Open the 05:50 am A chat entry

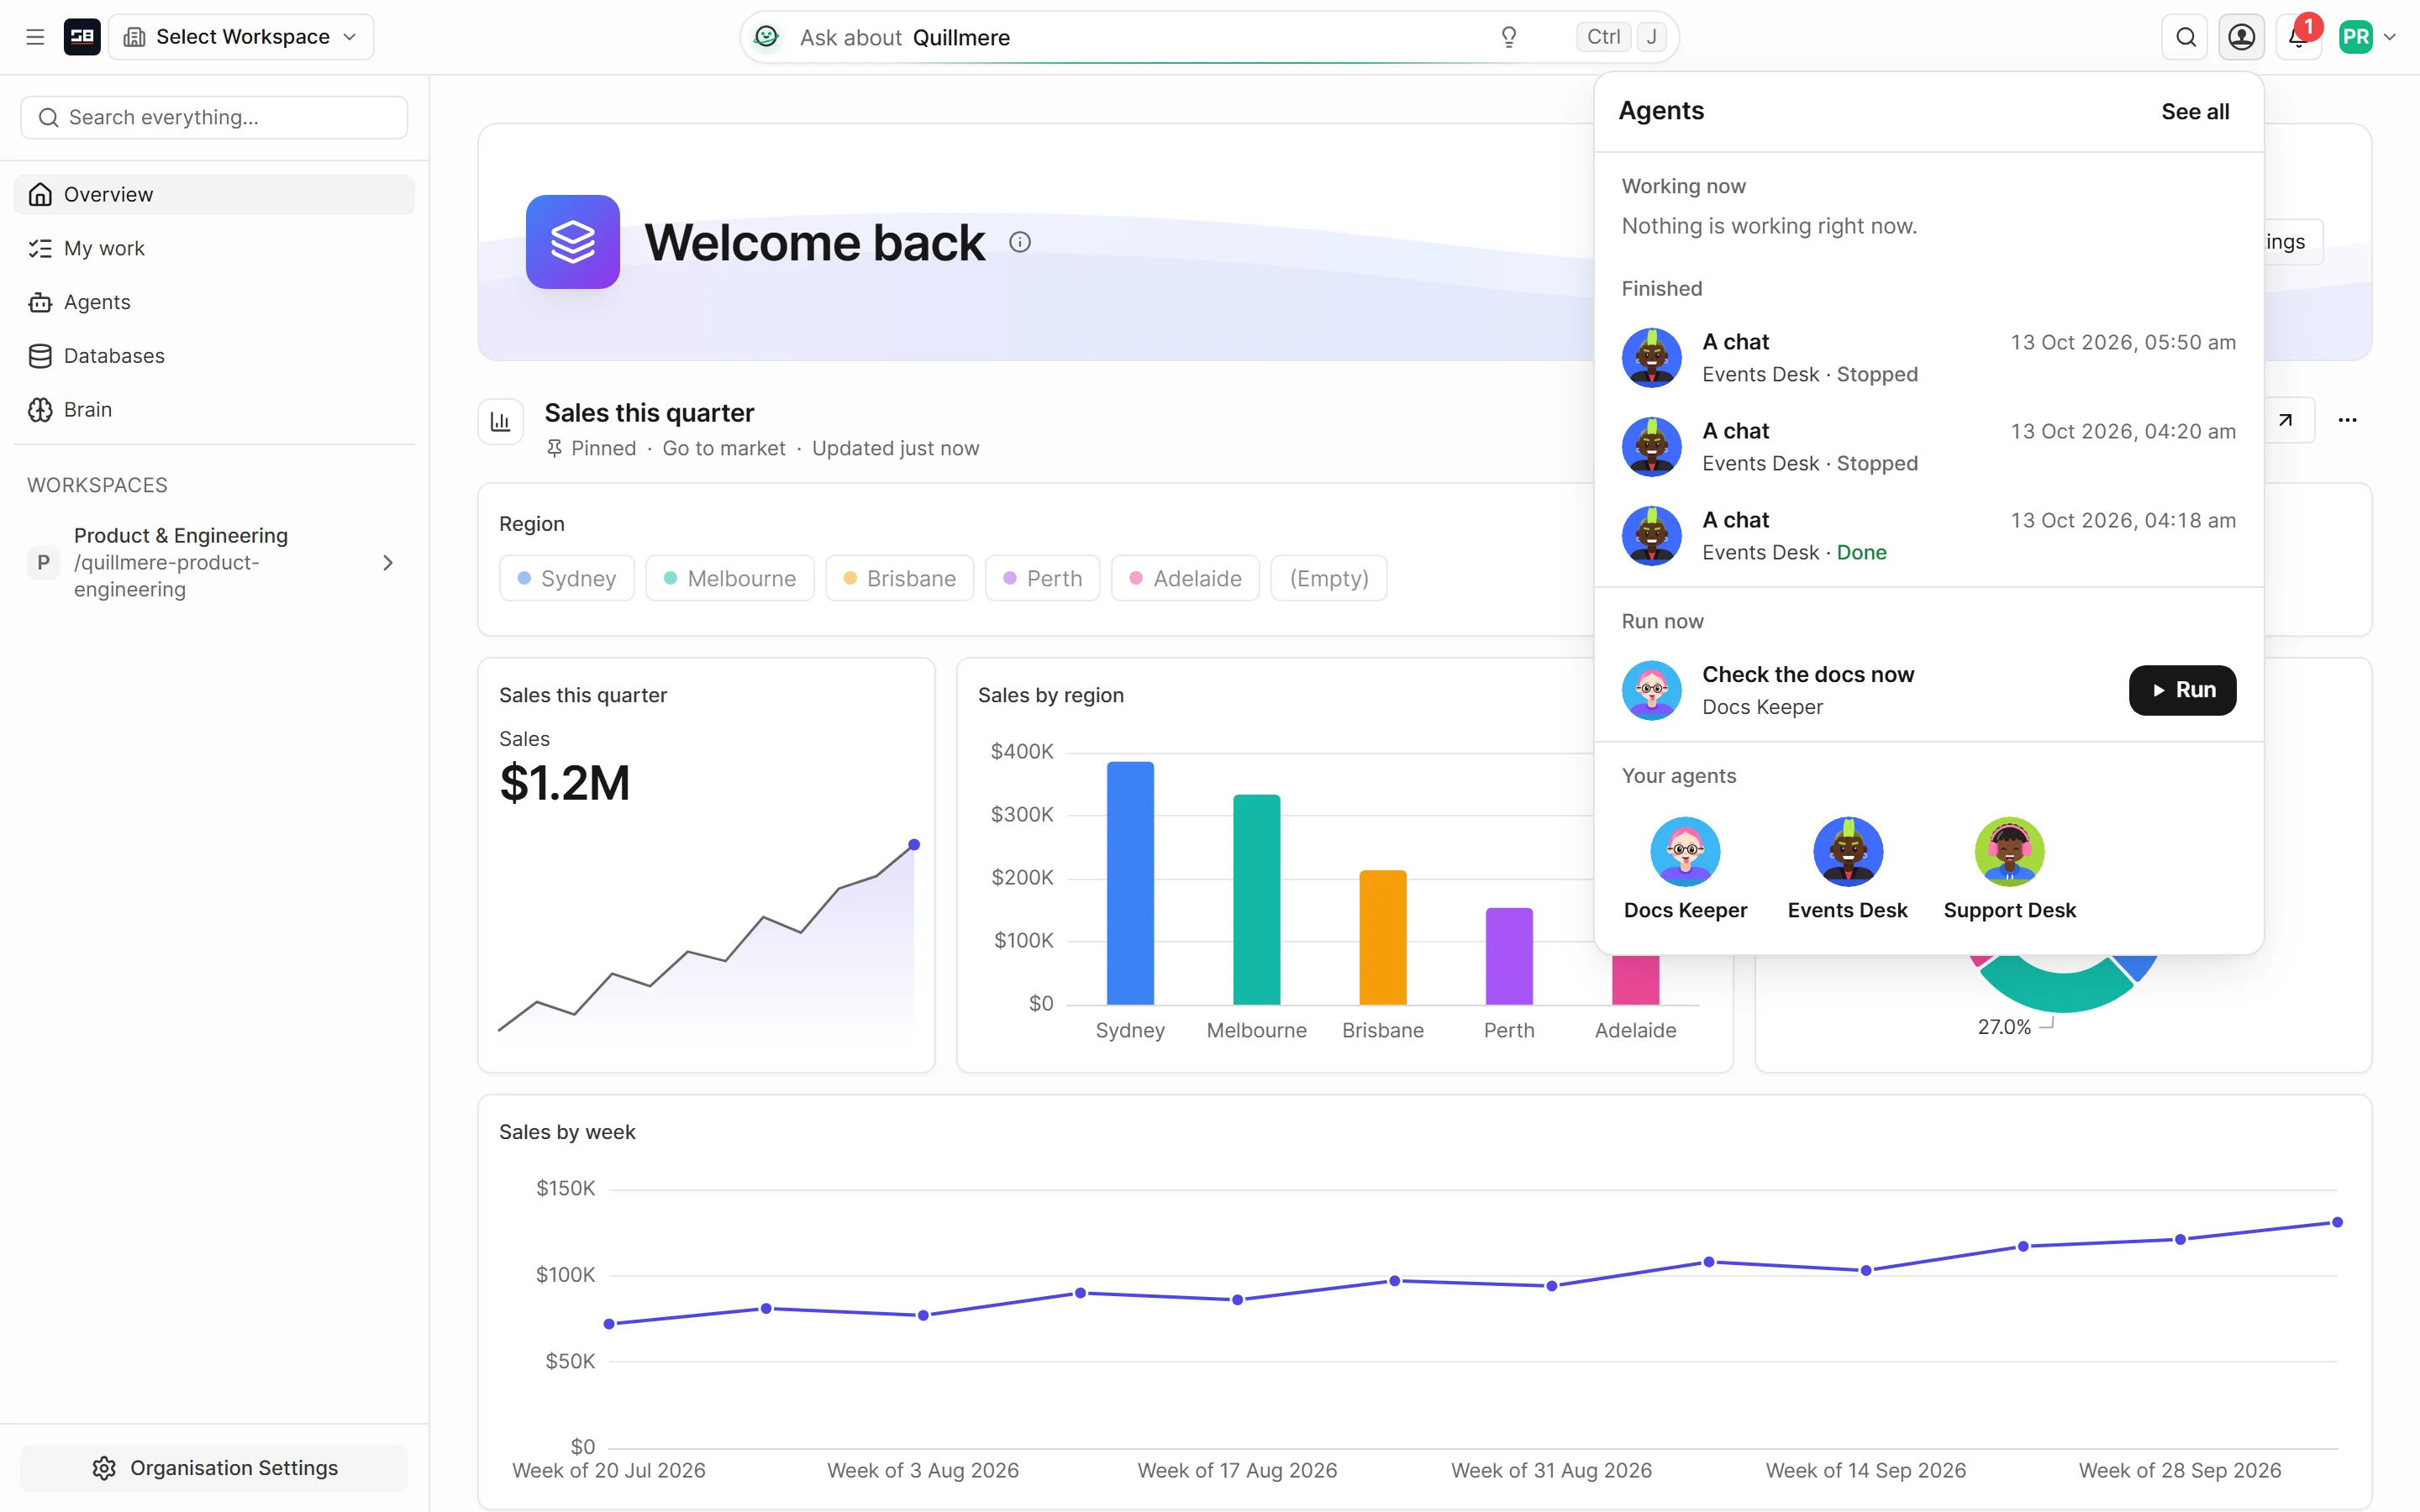pos(1929,358)
